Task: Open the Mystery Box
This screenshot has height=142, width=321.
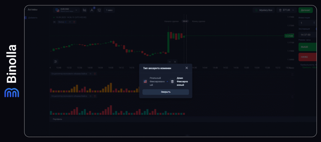Action: pos(264,10)
